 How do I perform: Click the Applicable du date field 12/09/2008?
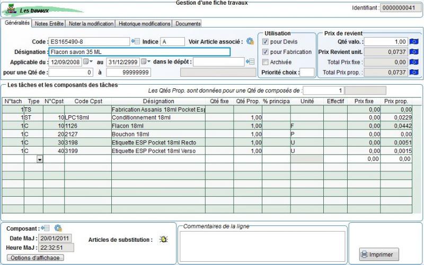pyautogui.click(x=65, y=62)
